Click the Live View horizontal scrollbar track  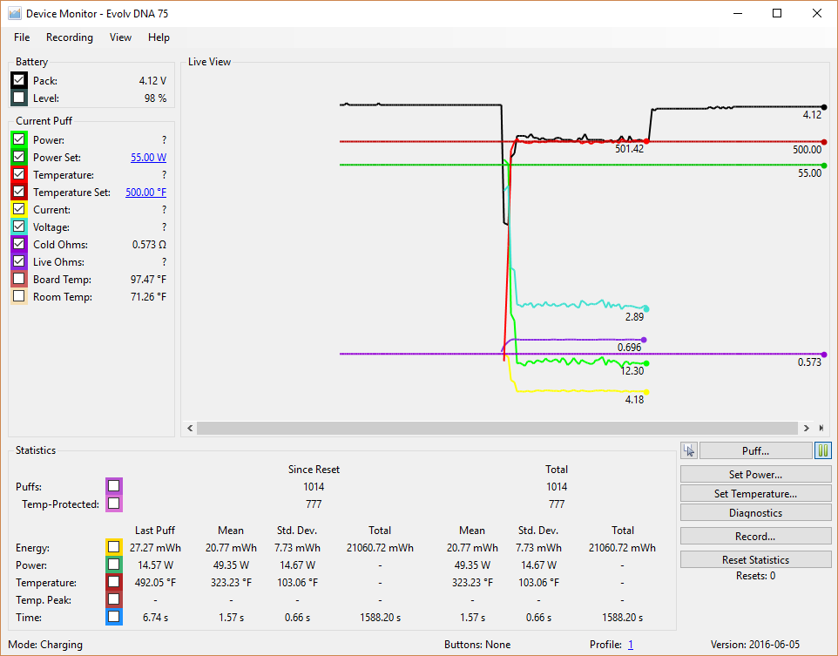click(497, 428)
